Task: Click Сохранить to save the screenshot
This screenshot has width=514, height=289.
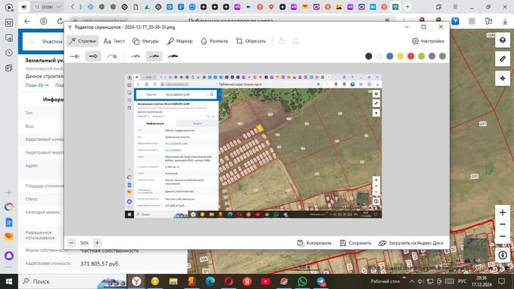Action: (x=356, y=243)
